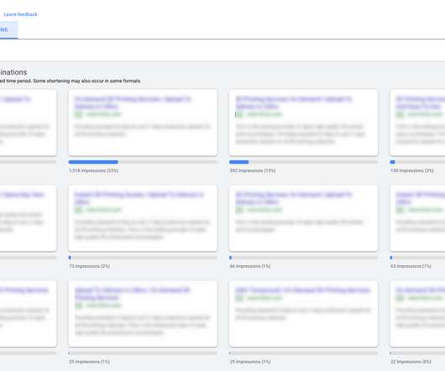Click the '592 impressions (13%)' label

253,170
